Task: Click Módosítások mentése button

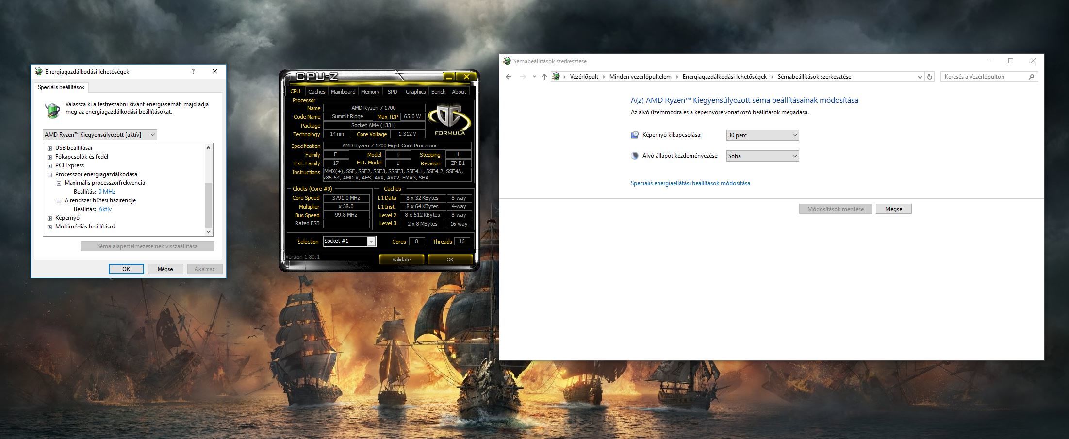Action: click(x=835, y=209)
